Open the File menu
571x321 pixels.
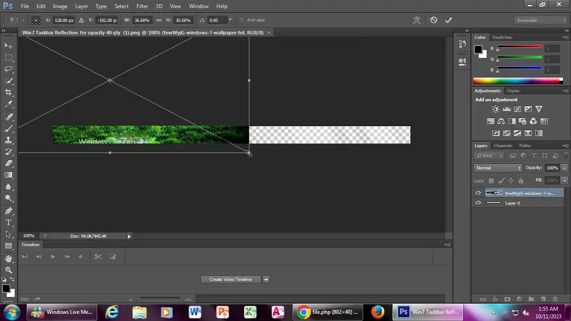[x=25, y=6]
